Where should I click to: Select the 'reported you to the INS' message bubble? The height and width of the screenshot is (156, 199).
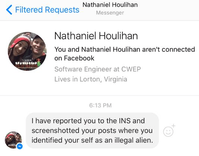coord(92,130)
